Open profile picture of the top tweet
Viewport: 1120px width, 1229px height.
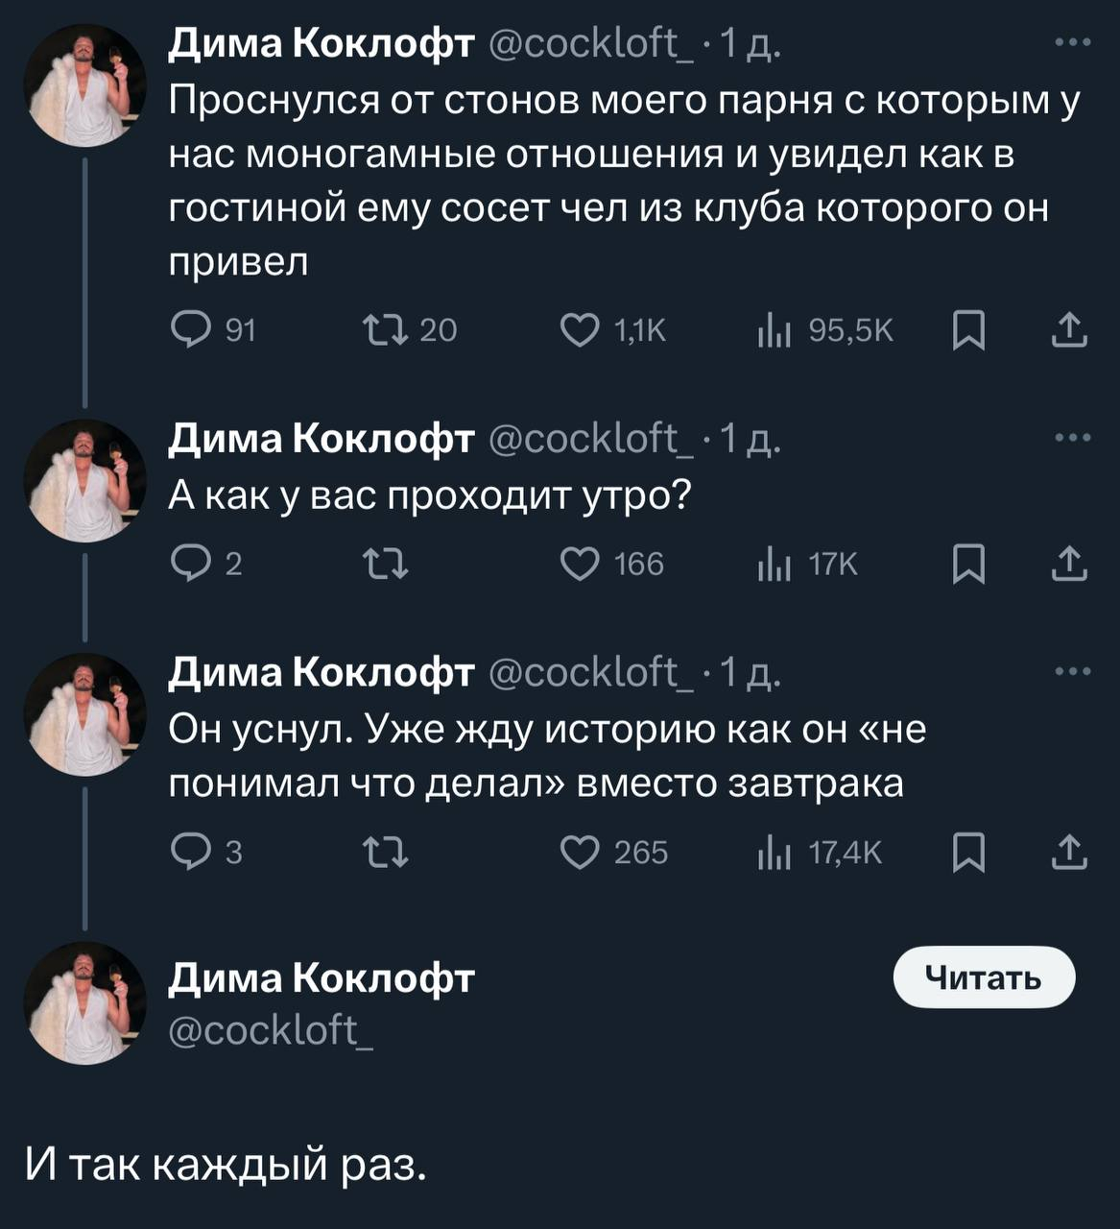[x=85, y=86]
